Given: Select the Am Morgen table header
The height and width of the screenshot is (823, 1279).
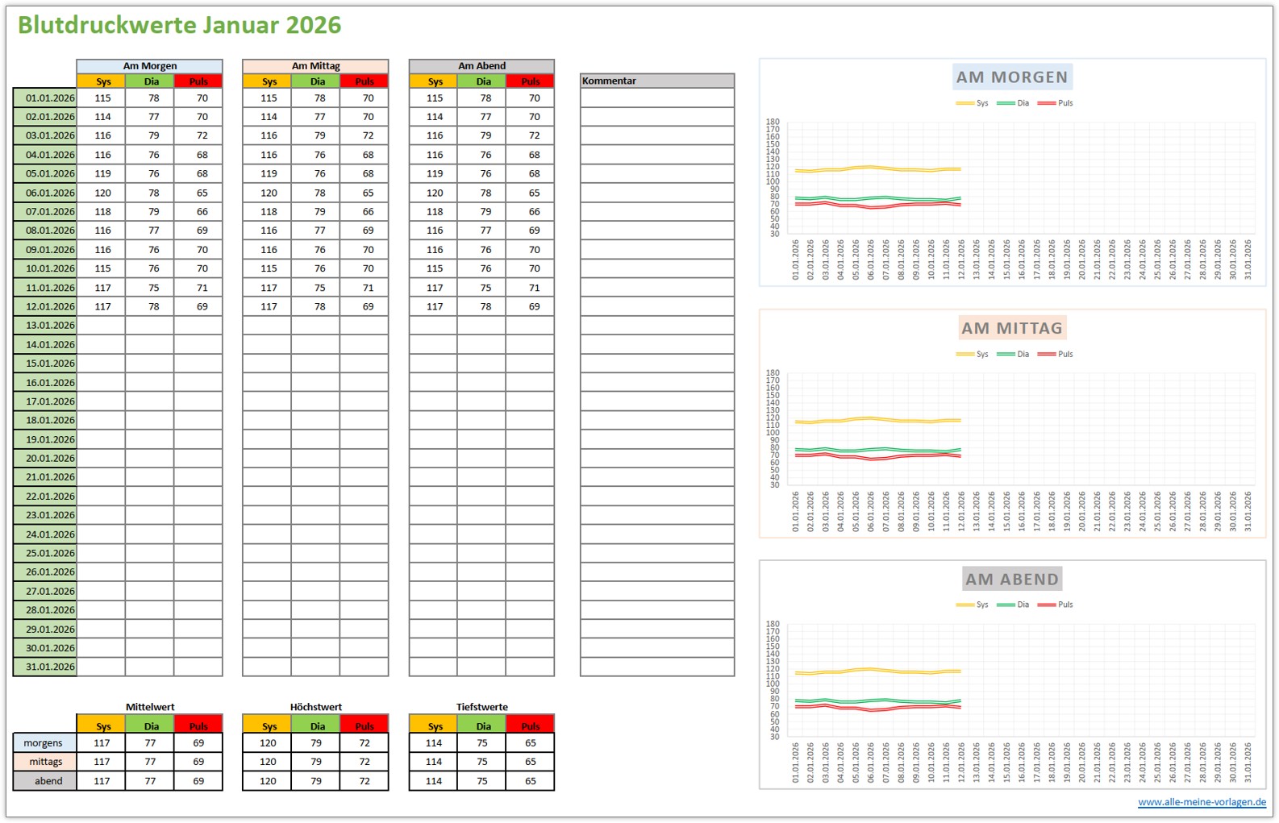Looking at the screenshot, I should click(149, 66).
